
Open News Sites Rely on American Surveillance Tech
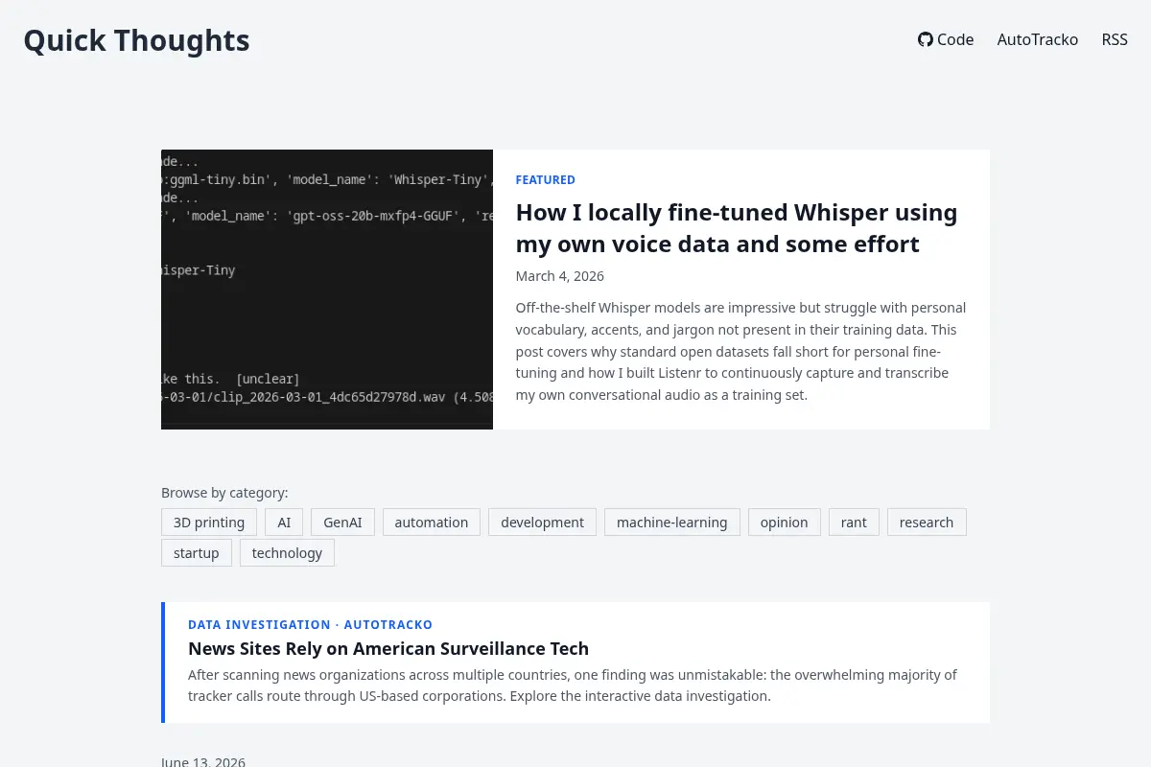388,649
